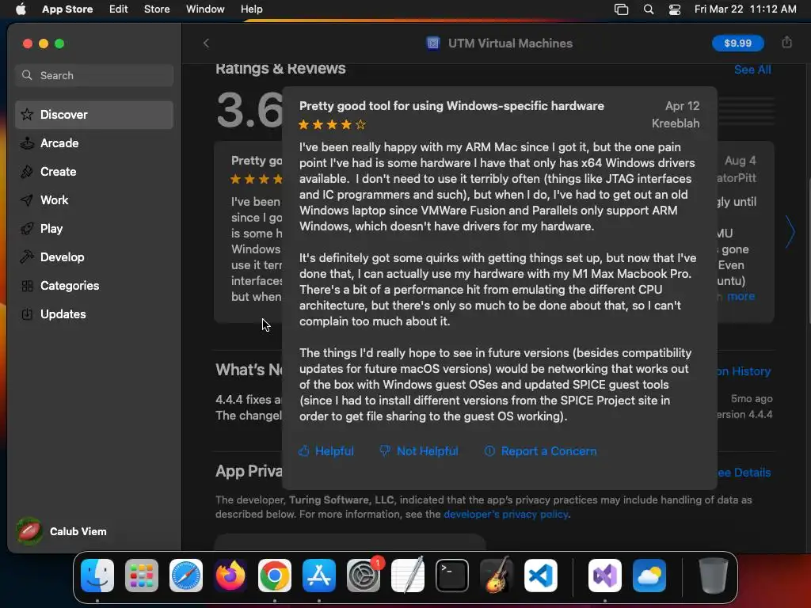Open Firefox from the Dock
This screenshot has height=608, width=811.
click(x=230, y=576)
